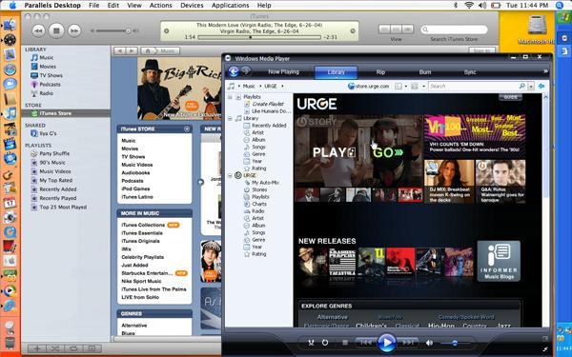The image size is (572, 357).
Task: Open the DJ MIX Breakbeat feature
Action: click(449, 182)
